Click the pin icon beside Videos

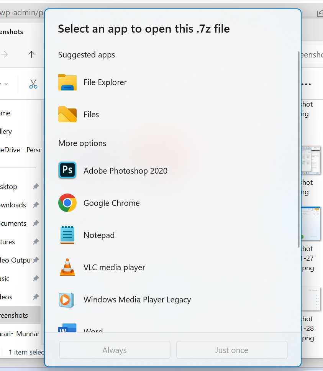point(36,297)
